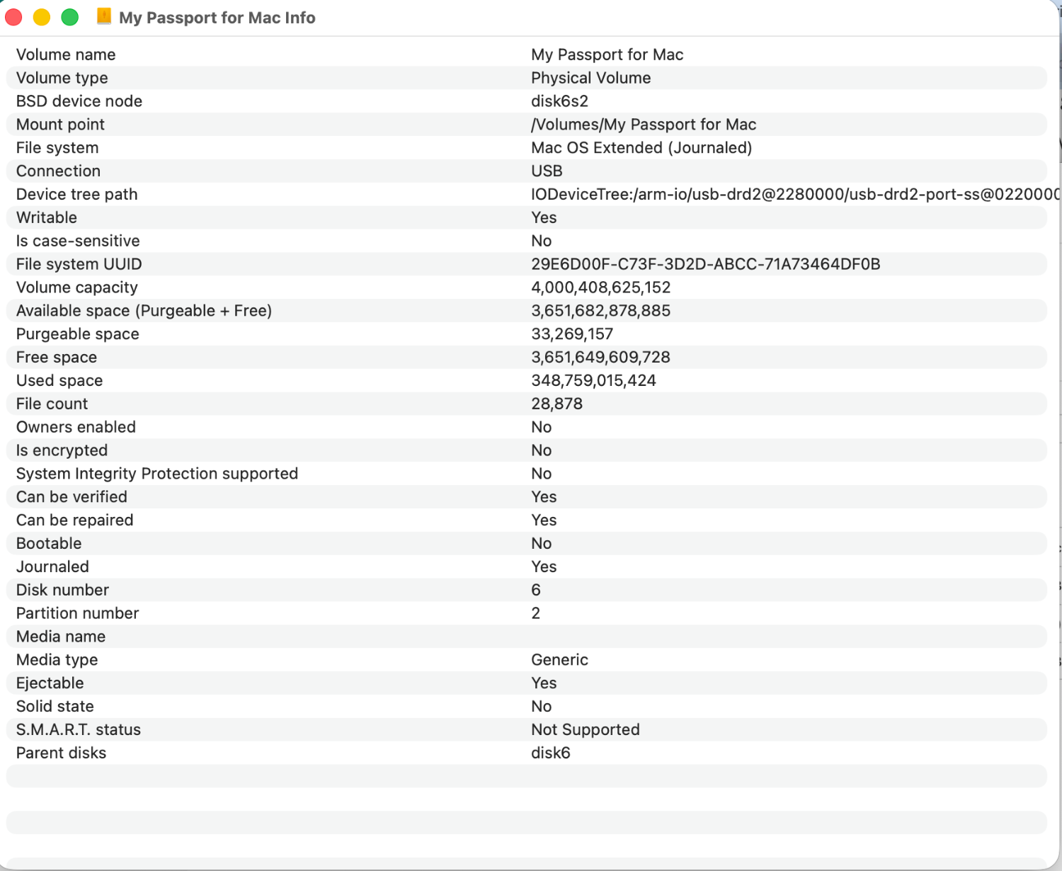The width and height of the screenshot is (1062, 871).
Task: Close the My Passport for Mac Info window
Action: pos(14,17)
